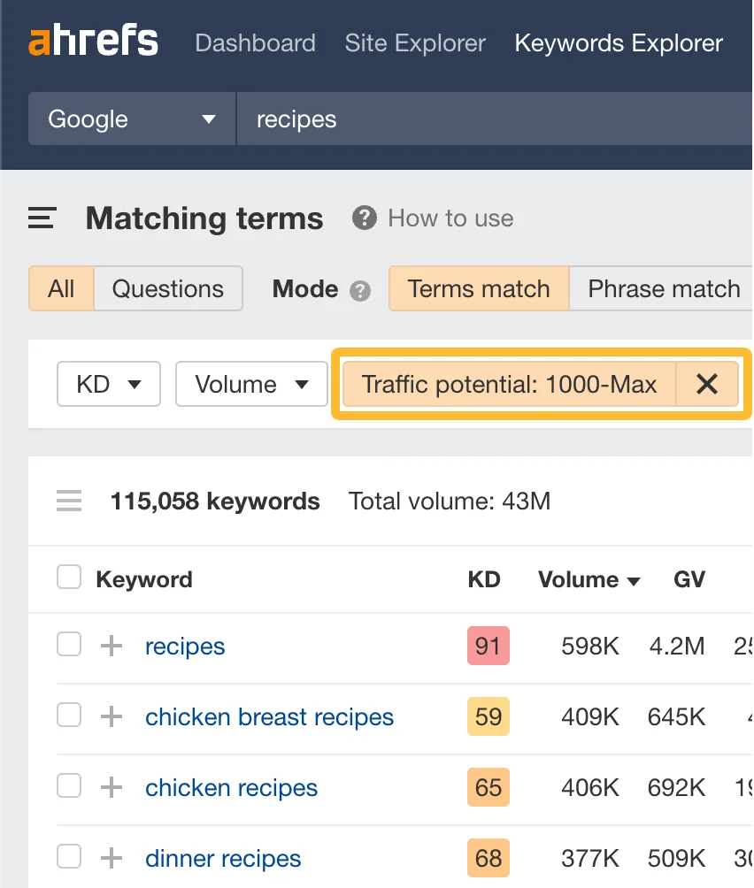754x888 pixels.
Task: Switch to Phrase match mode
Action: (663, 289)
